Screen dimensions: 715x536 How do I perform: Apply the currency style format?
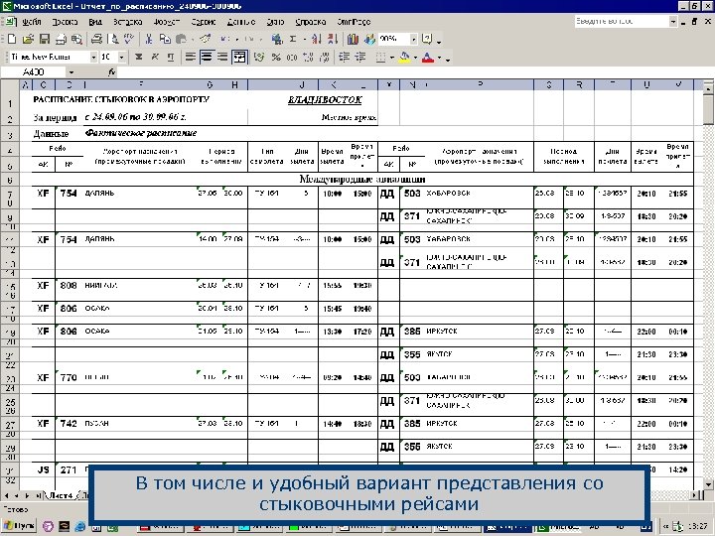coord(259,57)
